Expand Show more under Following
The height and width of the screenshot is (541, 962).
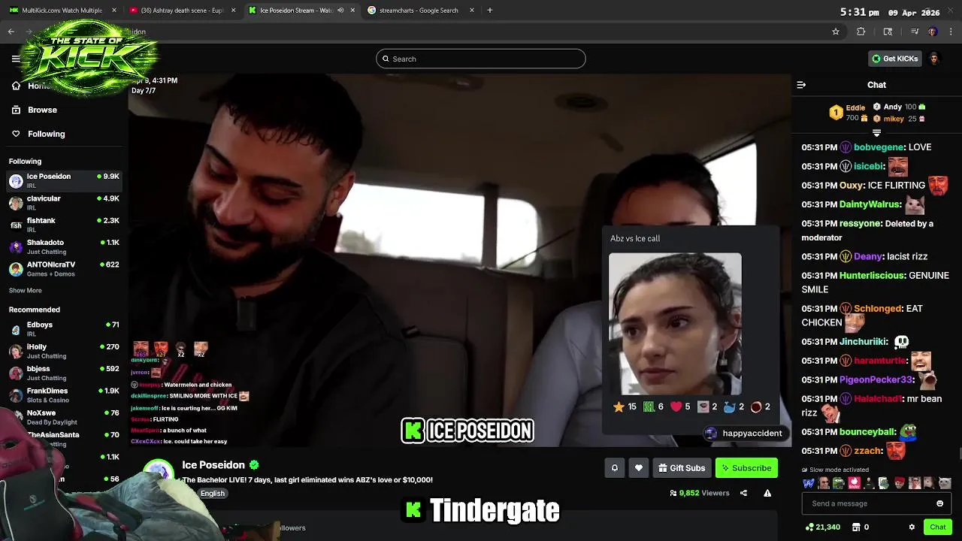tap(26, 291)
